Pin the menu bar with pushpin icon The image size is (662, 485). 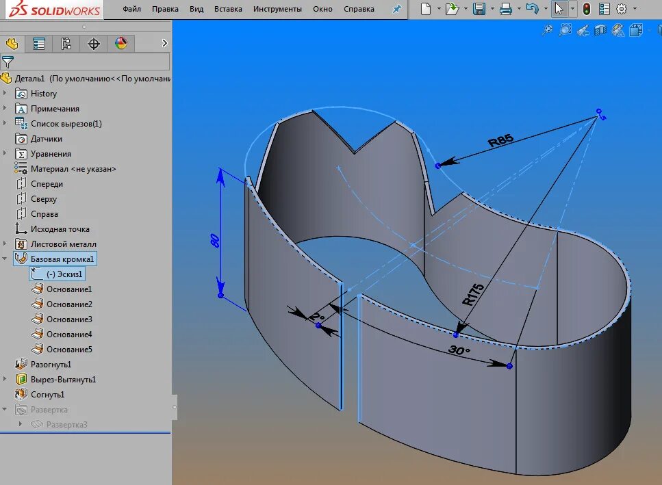coord(396,9)
